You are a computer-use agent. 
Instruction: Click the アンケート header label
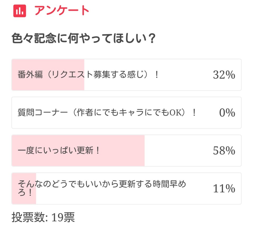(62, 11)
